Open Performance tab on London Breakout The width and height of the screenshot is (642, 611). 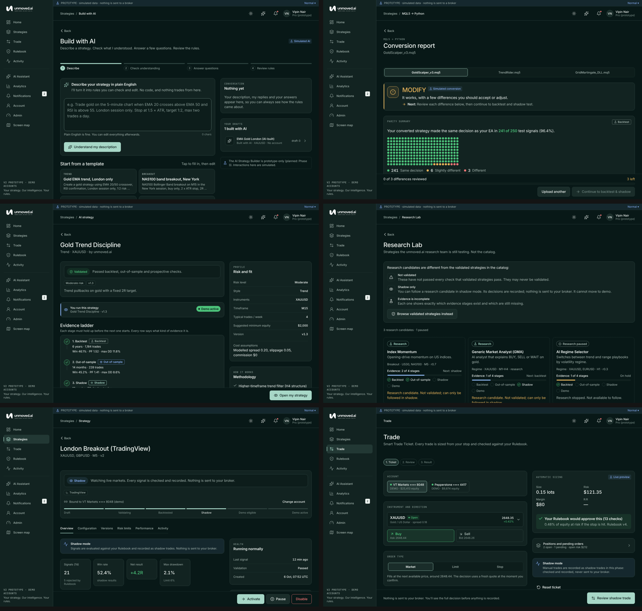(x=144, y=528)
